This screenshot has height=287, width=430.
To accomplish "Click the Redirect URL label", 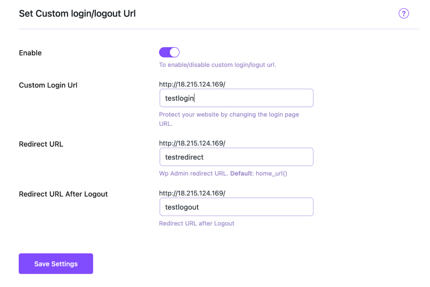I will [41, 143].
